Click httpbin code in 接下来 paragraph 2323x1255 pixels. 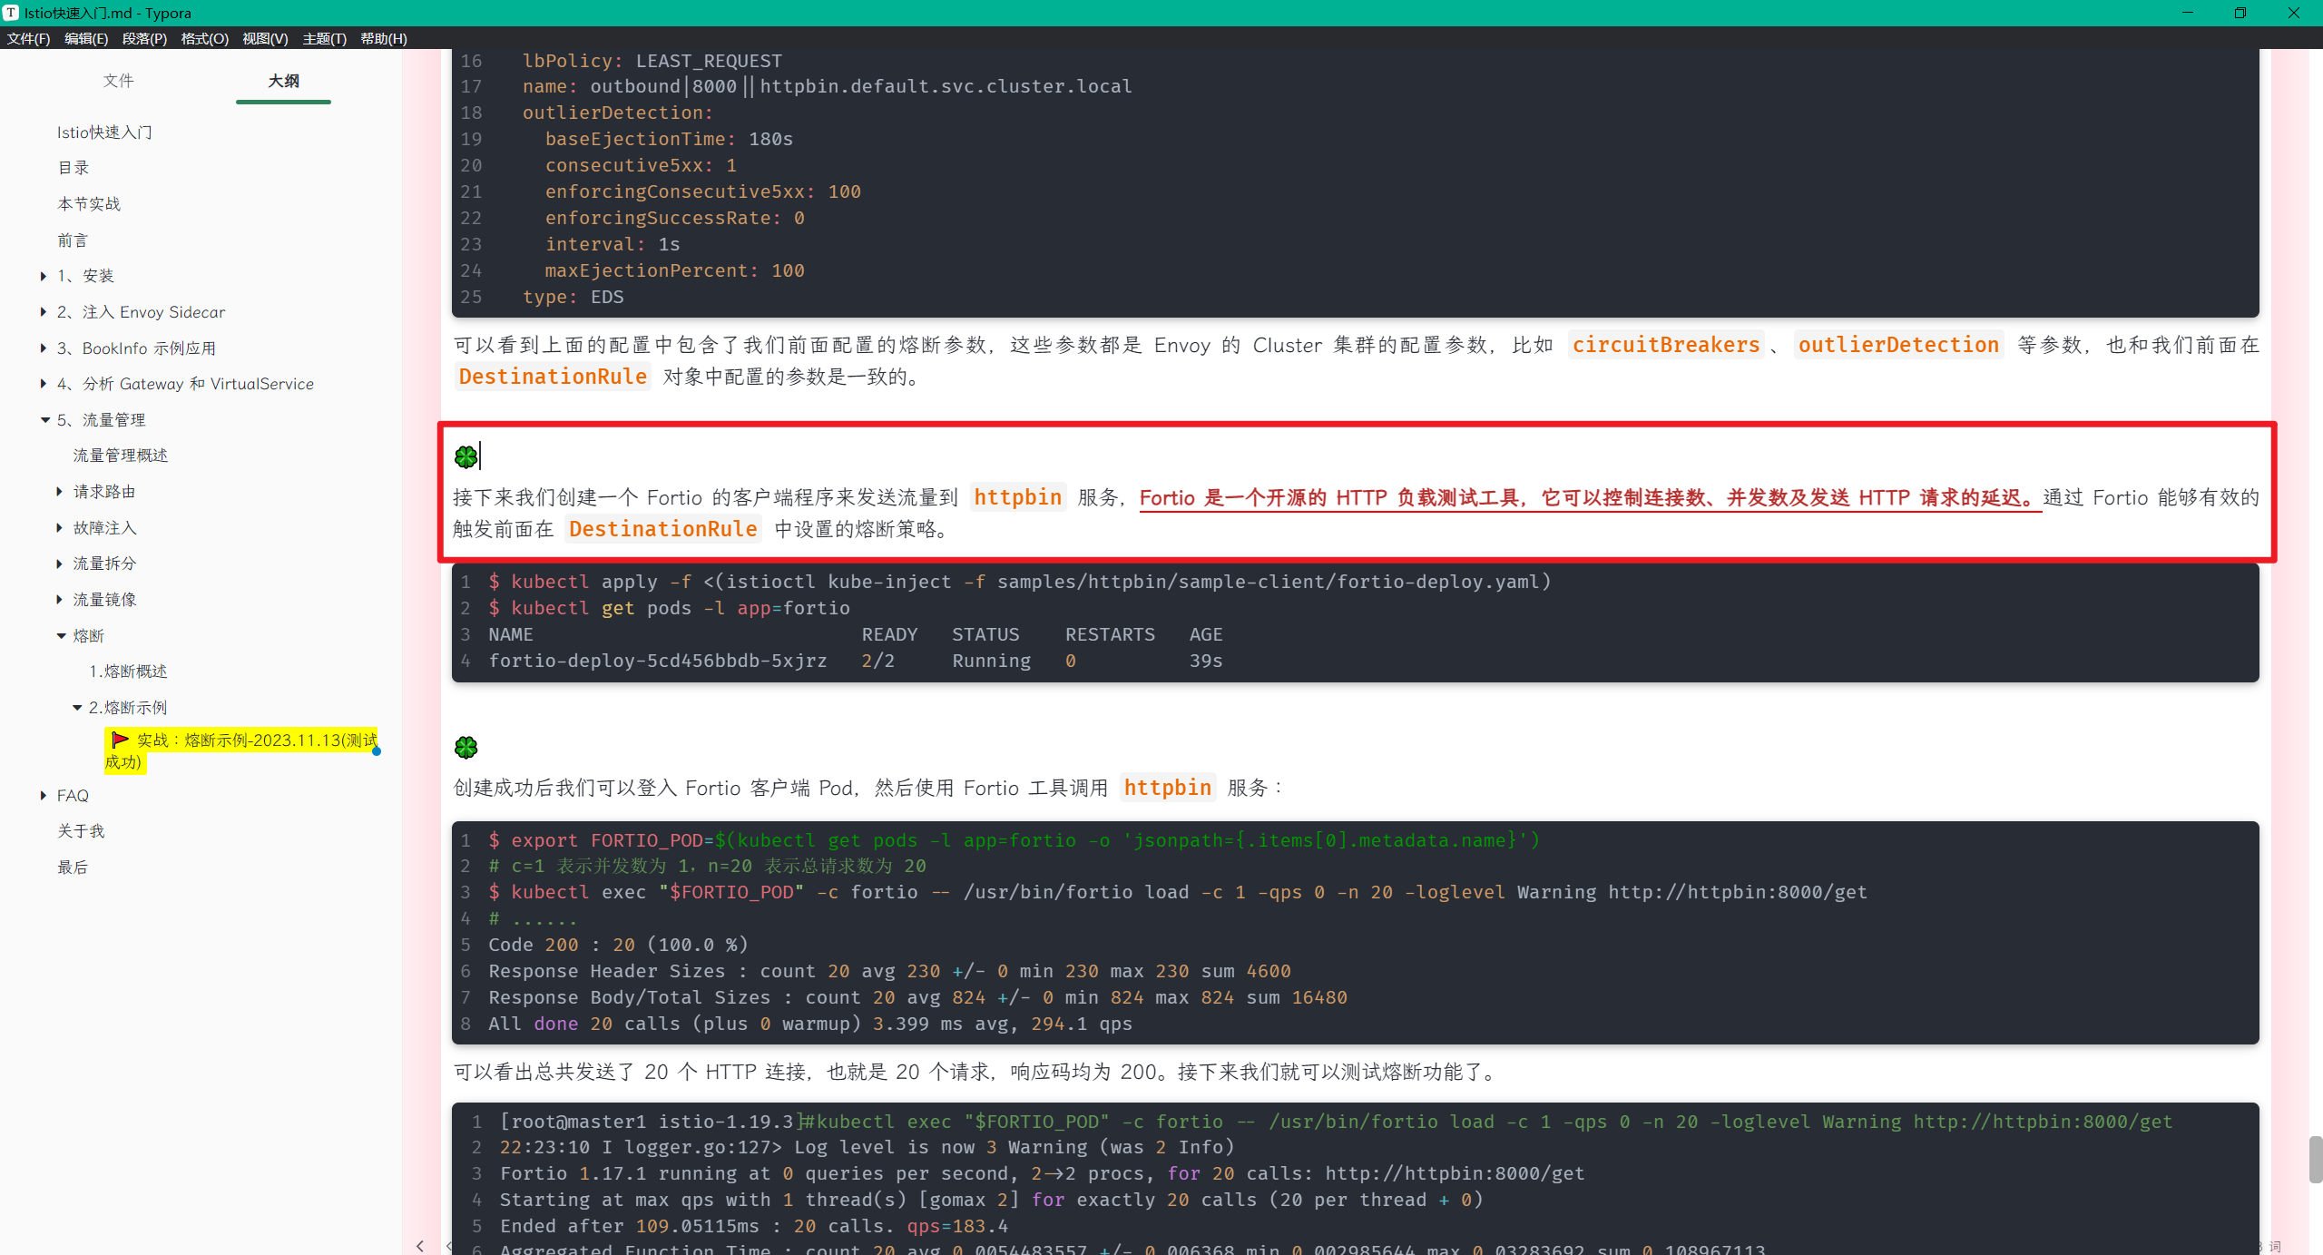pyautogui.click(x=1017, y=497)
